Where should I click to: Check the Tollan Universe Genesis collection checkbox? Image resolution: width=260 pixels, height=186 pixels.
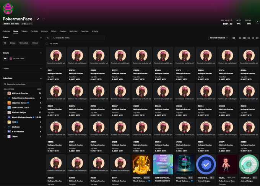[x=5, y=98]
